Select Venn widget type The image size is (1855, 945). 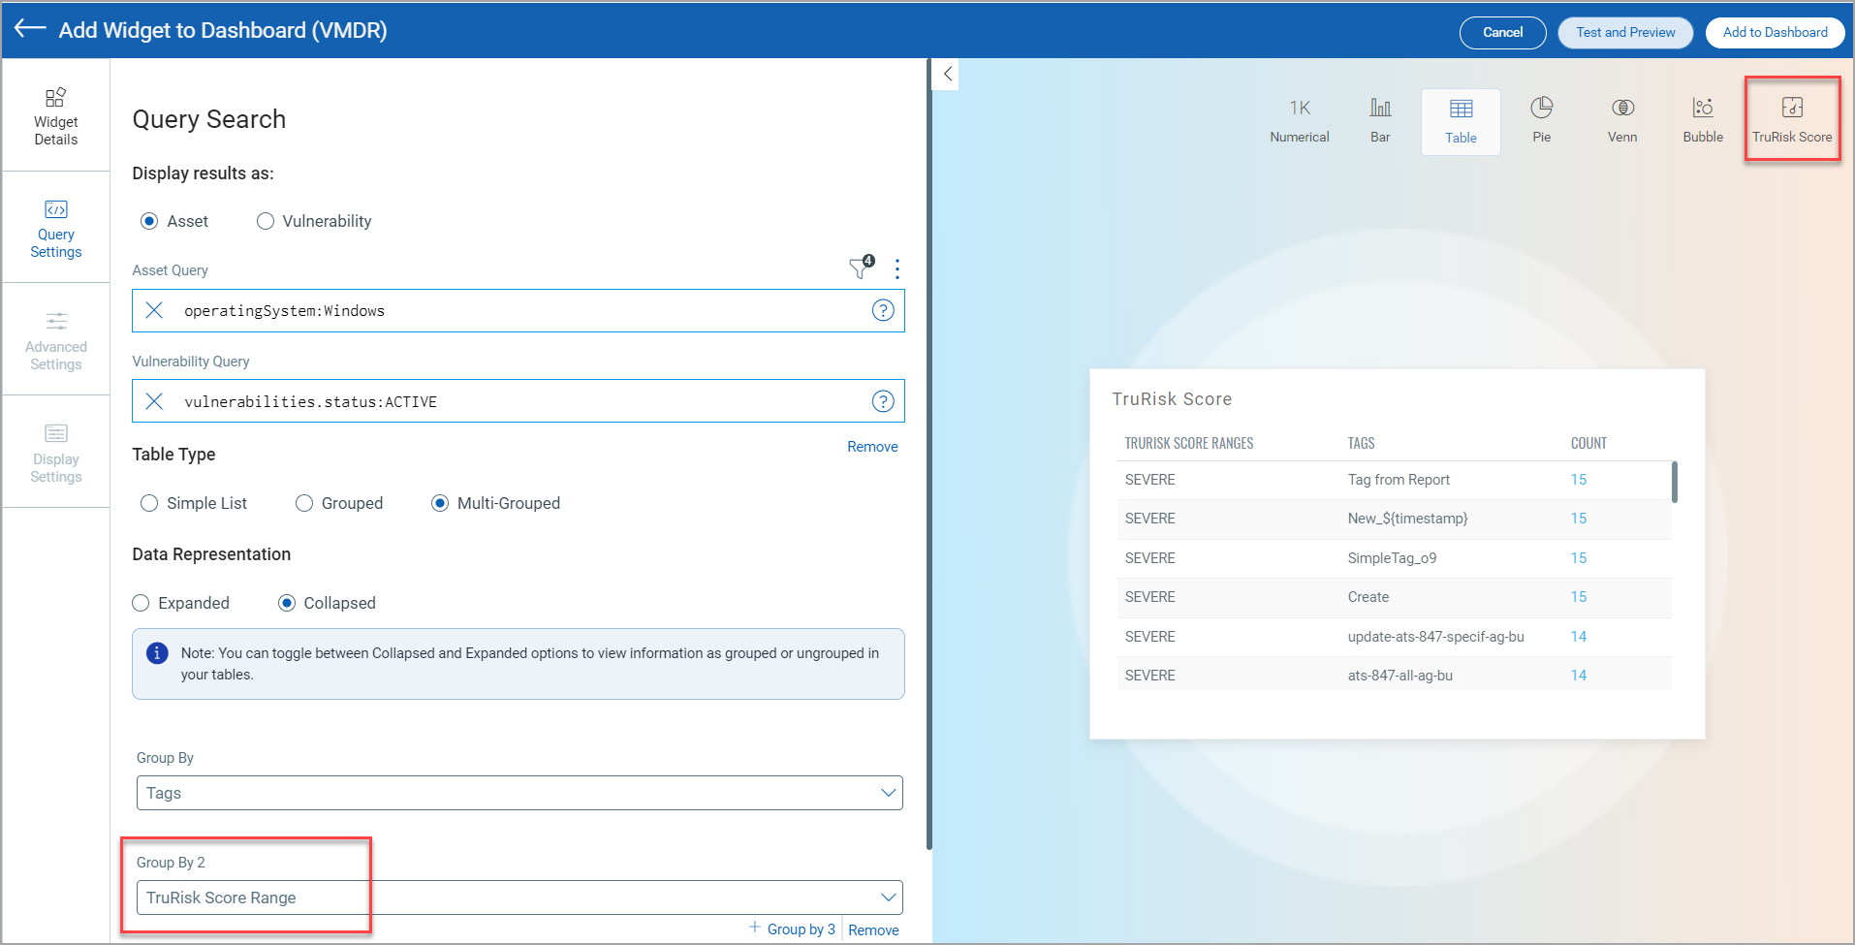pos(1622,121)
